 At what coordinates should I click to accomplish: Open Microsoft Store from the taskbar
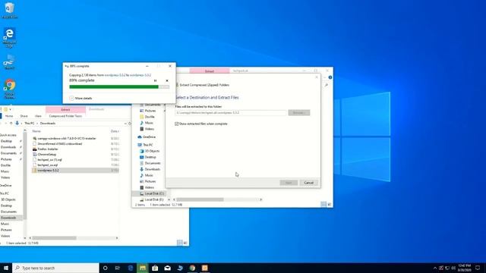click(155, 268)
